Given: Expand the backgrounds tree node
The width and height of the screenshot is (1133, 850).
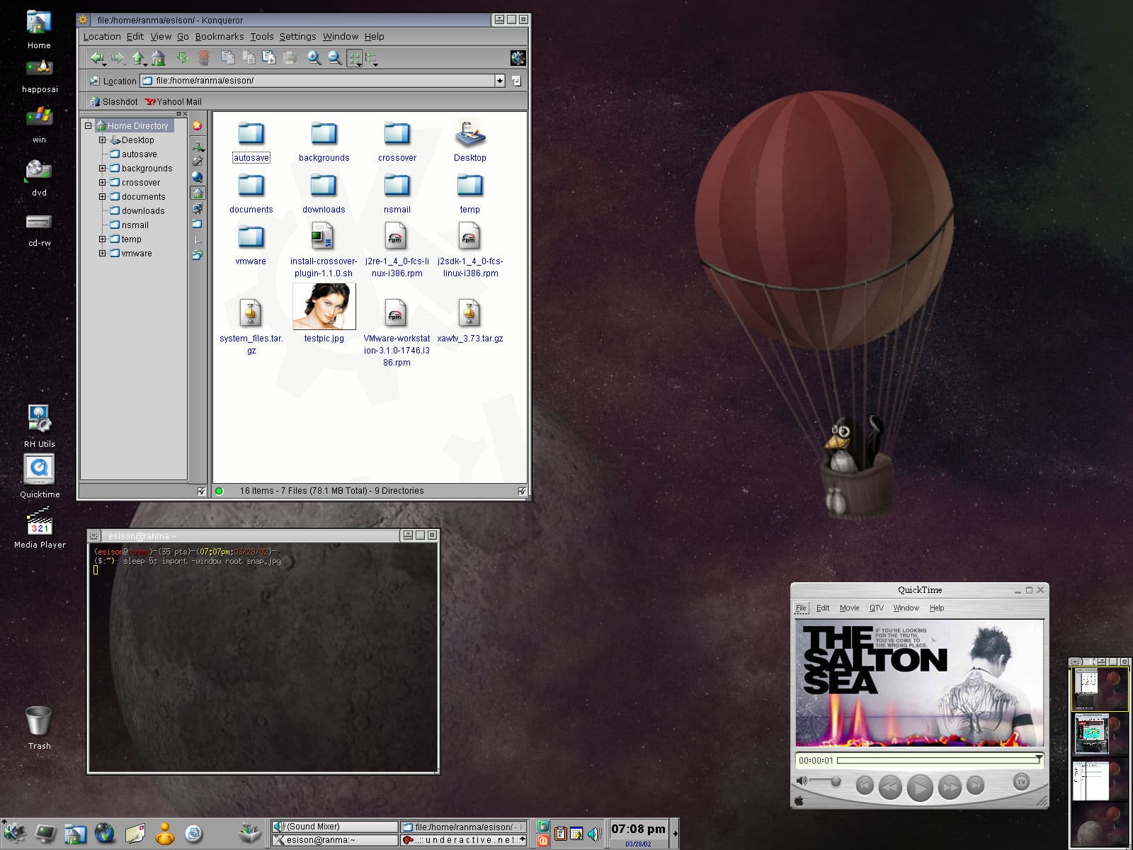Looking at the screenshot, I should (x=102, y=169).
